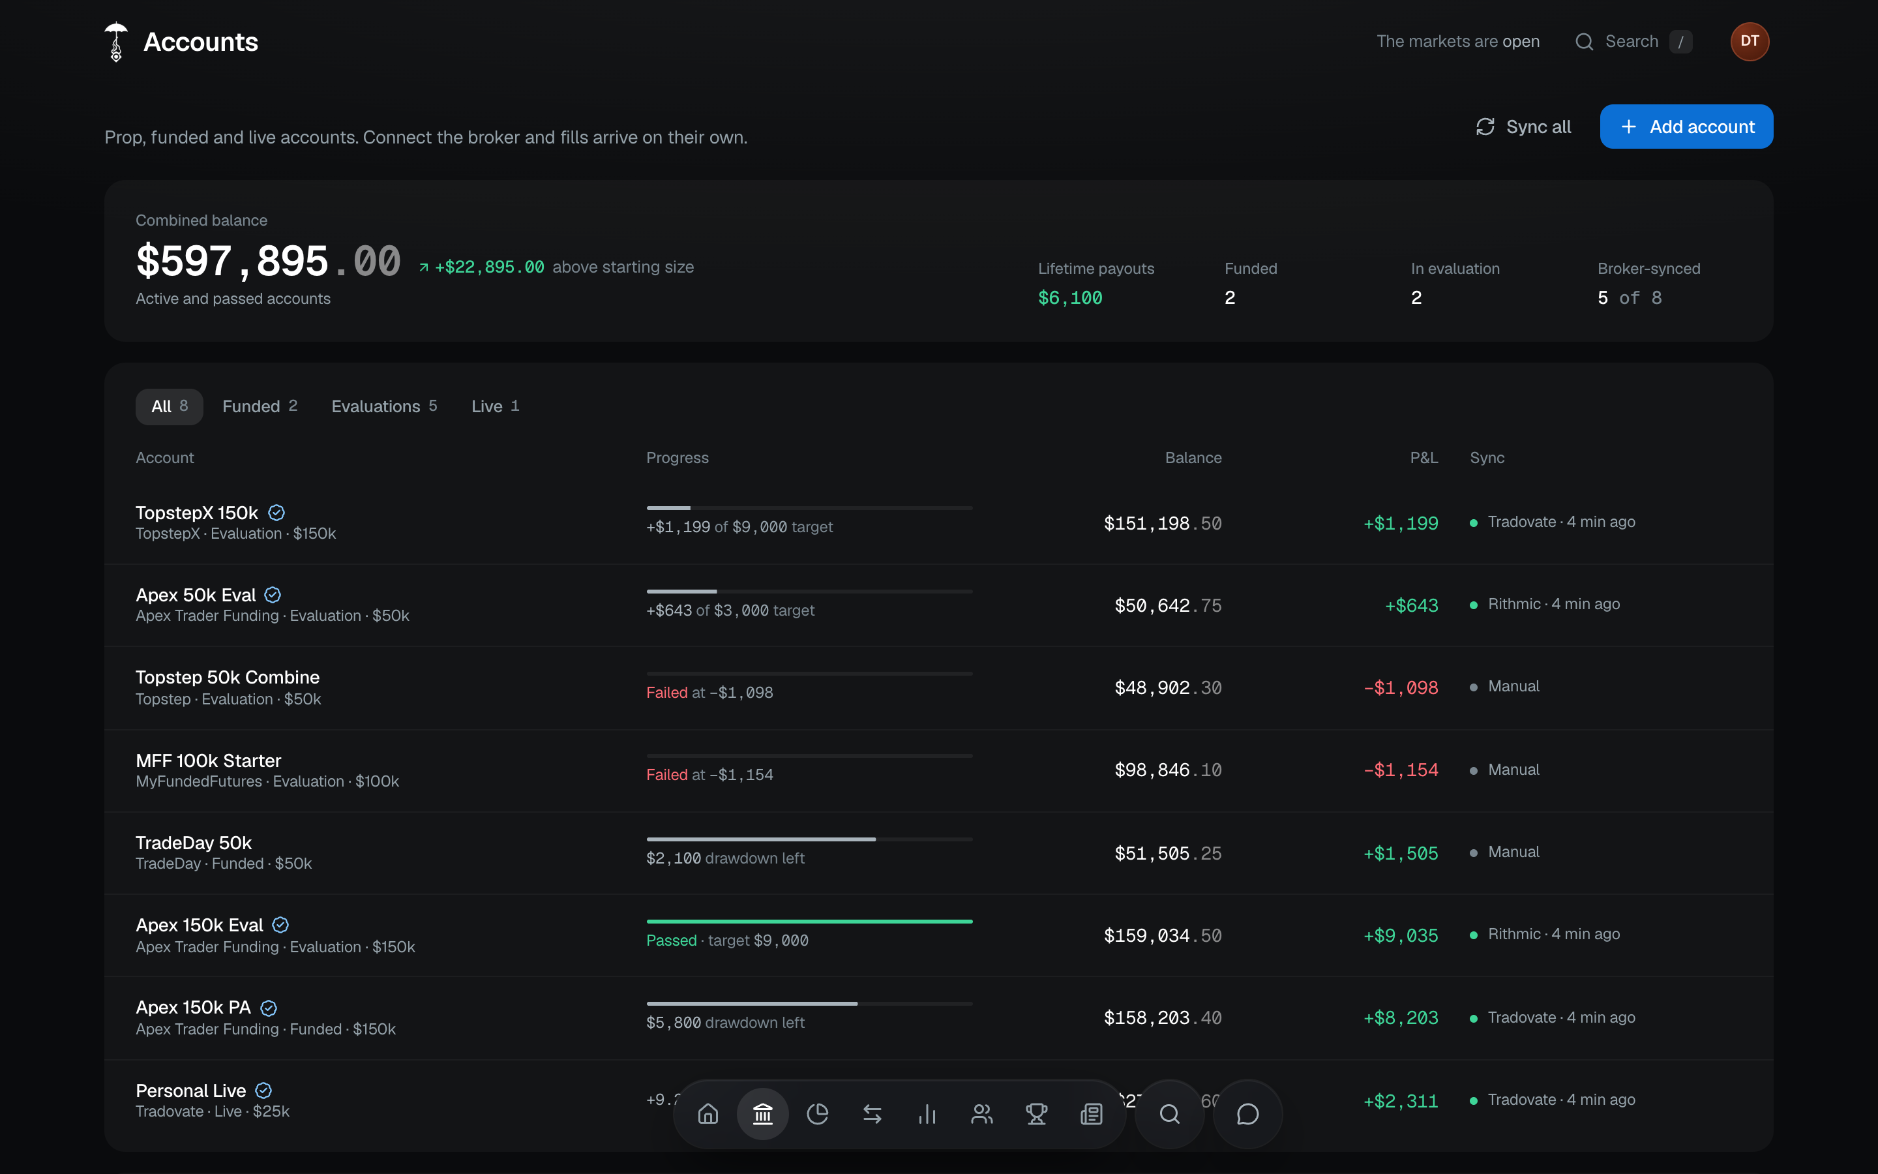Open the DT user avatar
Screen dimensions: 1878x1174
pyautogui.click(x=1749, y=41)
